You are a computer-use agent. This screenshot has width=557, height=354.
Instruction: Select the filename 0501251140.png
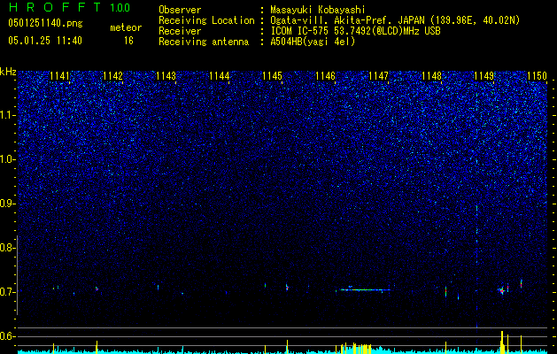pyautogui.click(x=45, y=23)
